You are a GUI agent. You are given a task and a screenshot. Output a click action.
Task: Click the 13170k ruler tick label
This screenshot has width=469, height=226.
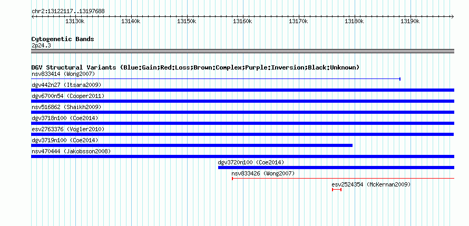click(298, 21)
